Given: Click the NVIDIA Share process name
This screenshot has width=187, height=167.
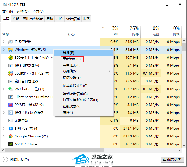Looking at the screenshot, I should click(x=26, y=144).
